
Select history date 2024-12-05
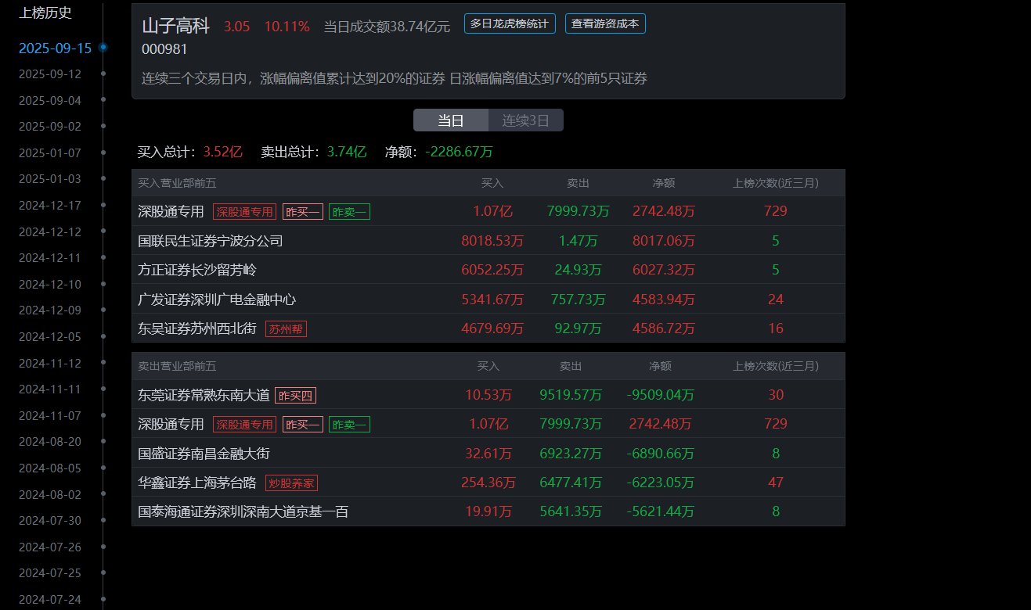pyautogui.click(x=50, y=336)
